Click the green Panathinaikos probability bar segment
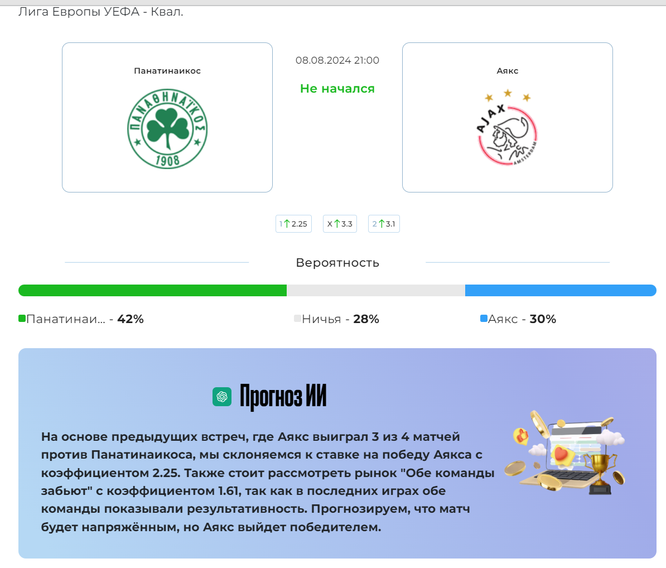The image size is (666, 568). click(152, 291)
